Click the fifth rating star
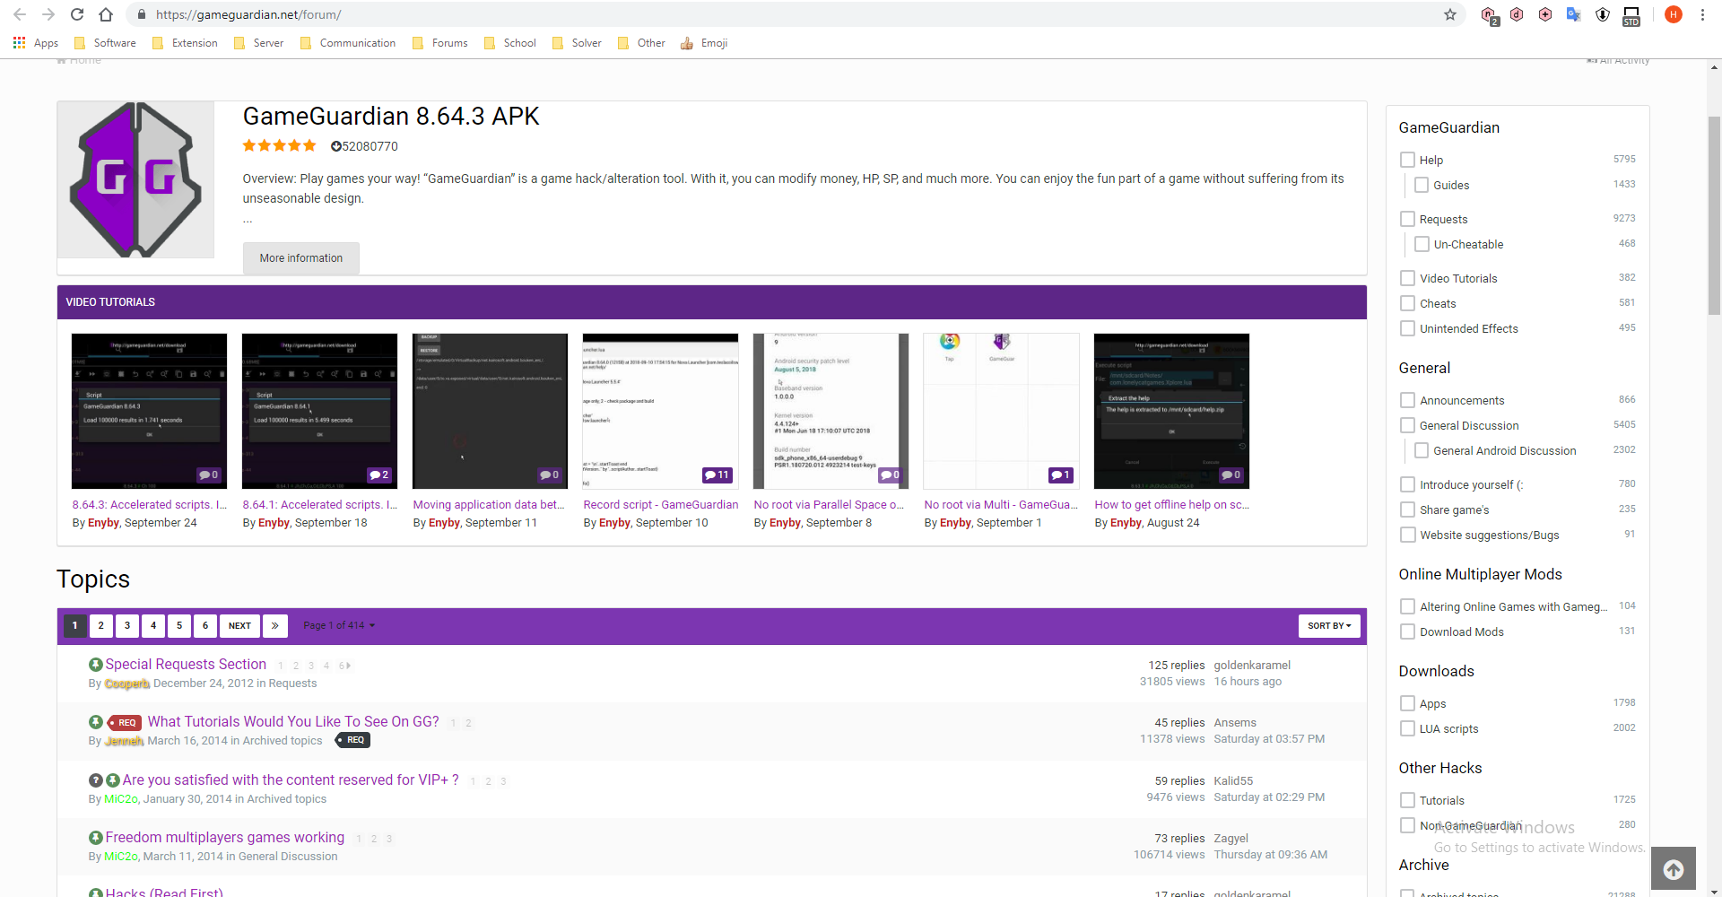This screenshot has height=897, width=1722. [x=309, y=145]
